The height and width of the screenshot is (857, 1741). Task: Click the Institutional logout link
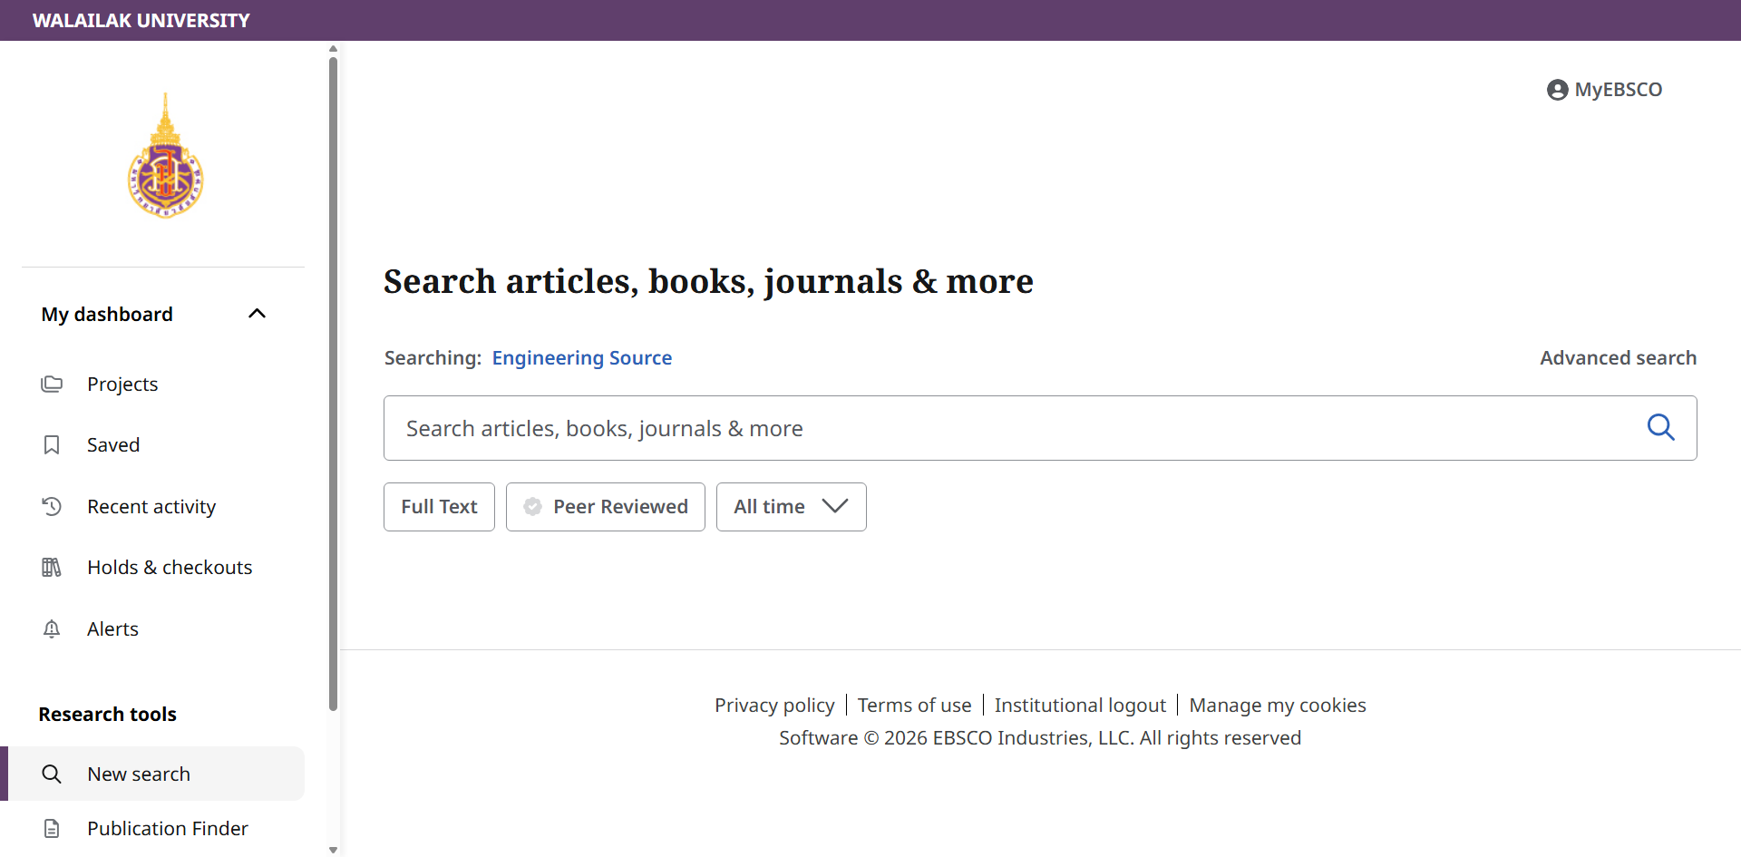coord(1079,706)
